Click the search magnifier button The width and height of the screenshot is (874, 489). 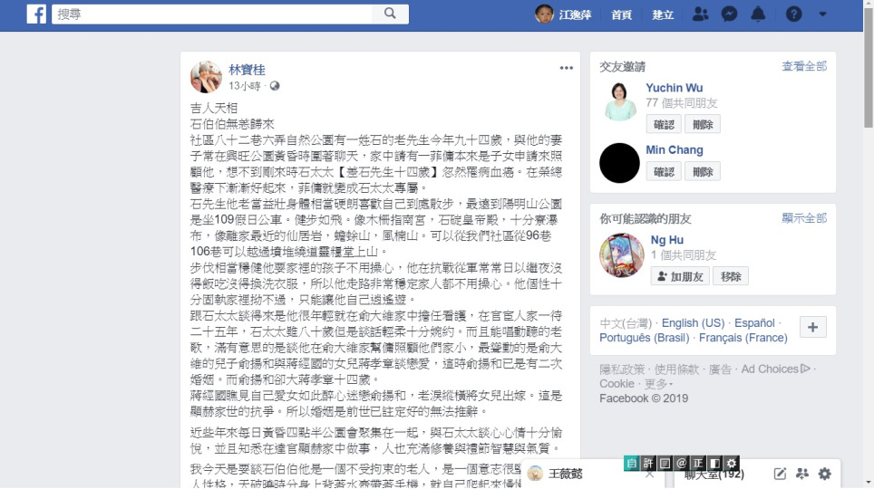point(390,14)
